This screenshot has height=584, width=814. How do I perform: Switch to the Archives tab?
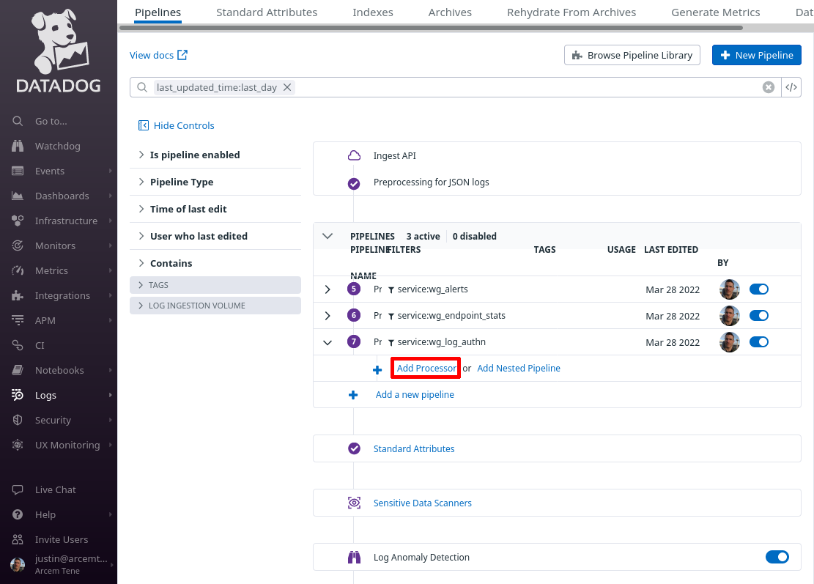(x=450, y=12)
